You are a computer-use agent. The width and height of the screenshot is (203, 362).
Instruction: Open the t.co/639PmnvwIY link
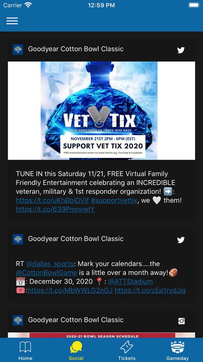pos(55,209)
